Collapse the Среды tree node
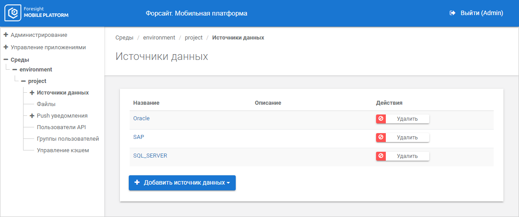This screenshot has width=519, height=217. (x=6, y=59)
